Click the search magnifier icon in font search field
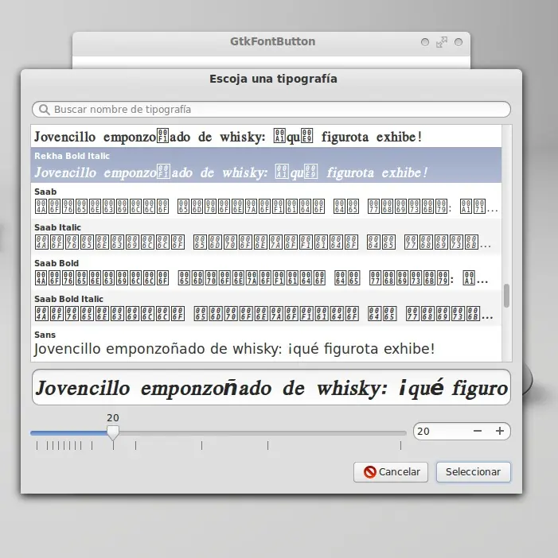Screen dimensions: 558x558 (45, 109)
